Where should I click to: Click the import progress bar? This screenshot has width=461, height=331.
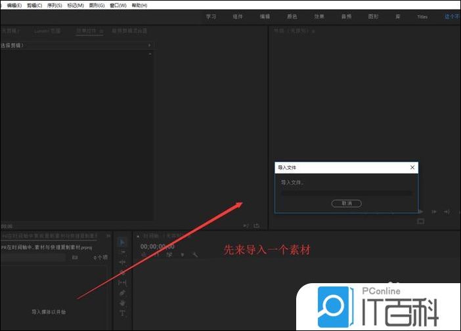346,193
